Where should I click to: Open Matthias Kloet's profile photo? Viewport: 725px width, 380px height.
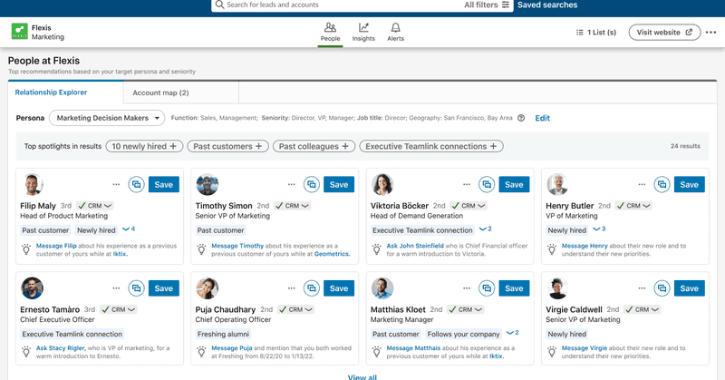382,288
